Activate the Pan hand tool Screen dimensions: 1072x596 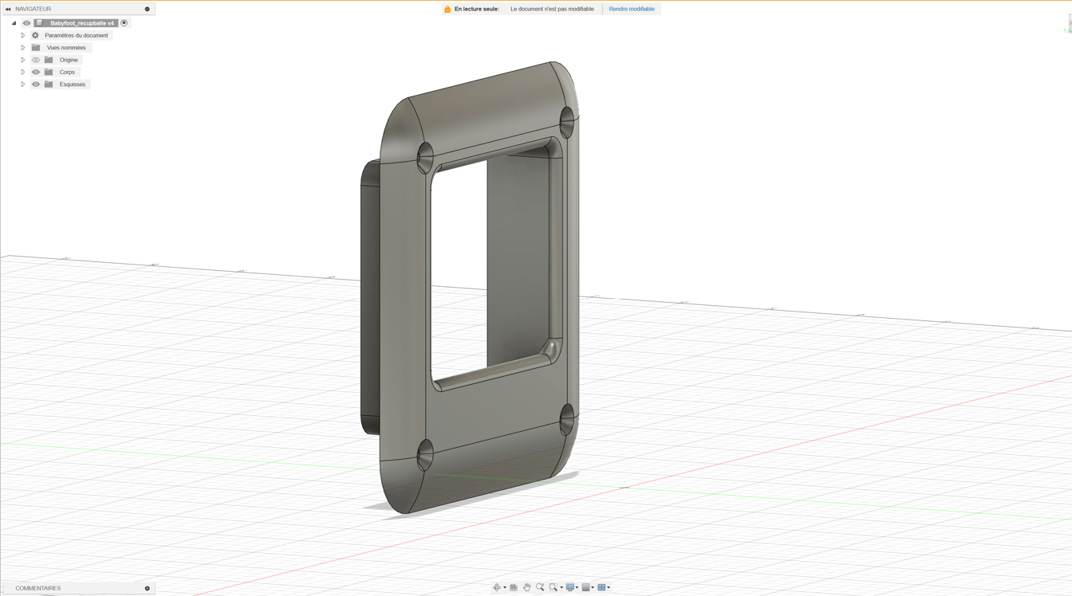tap(526, 587)
